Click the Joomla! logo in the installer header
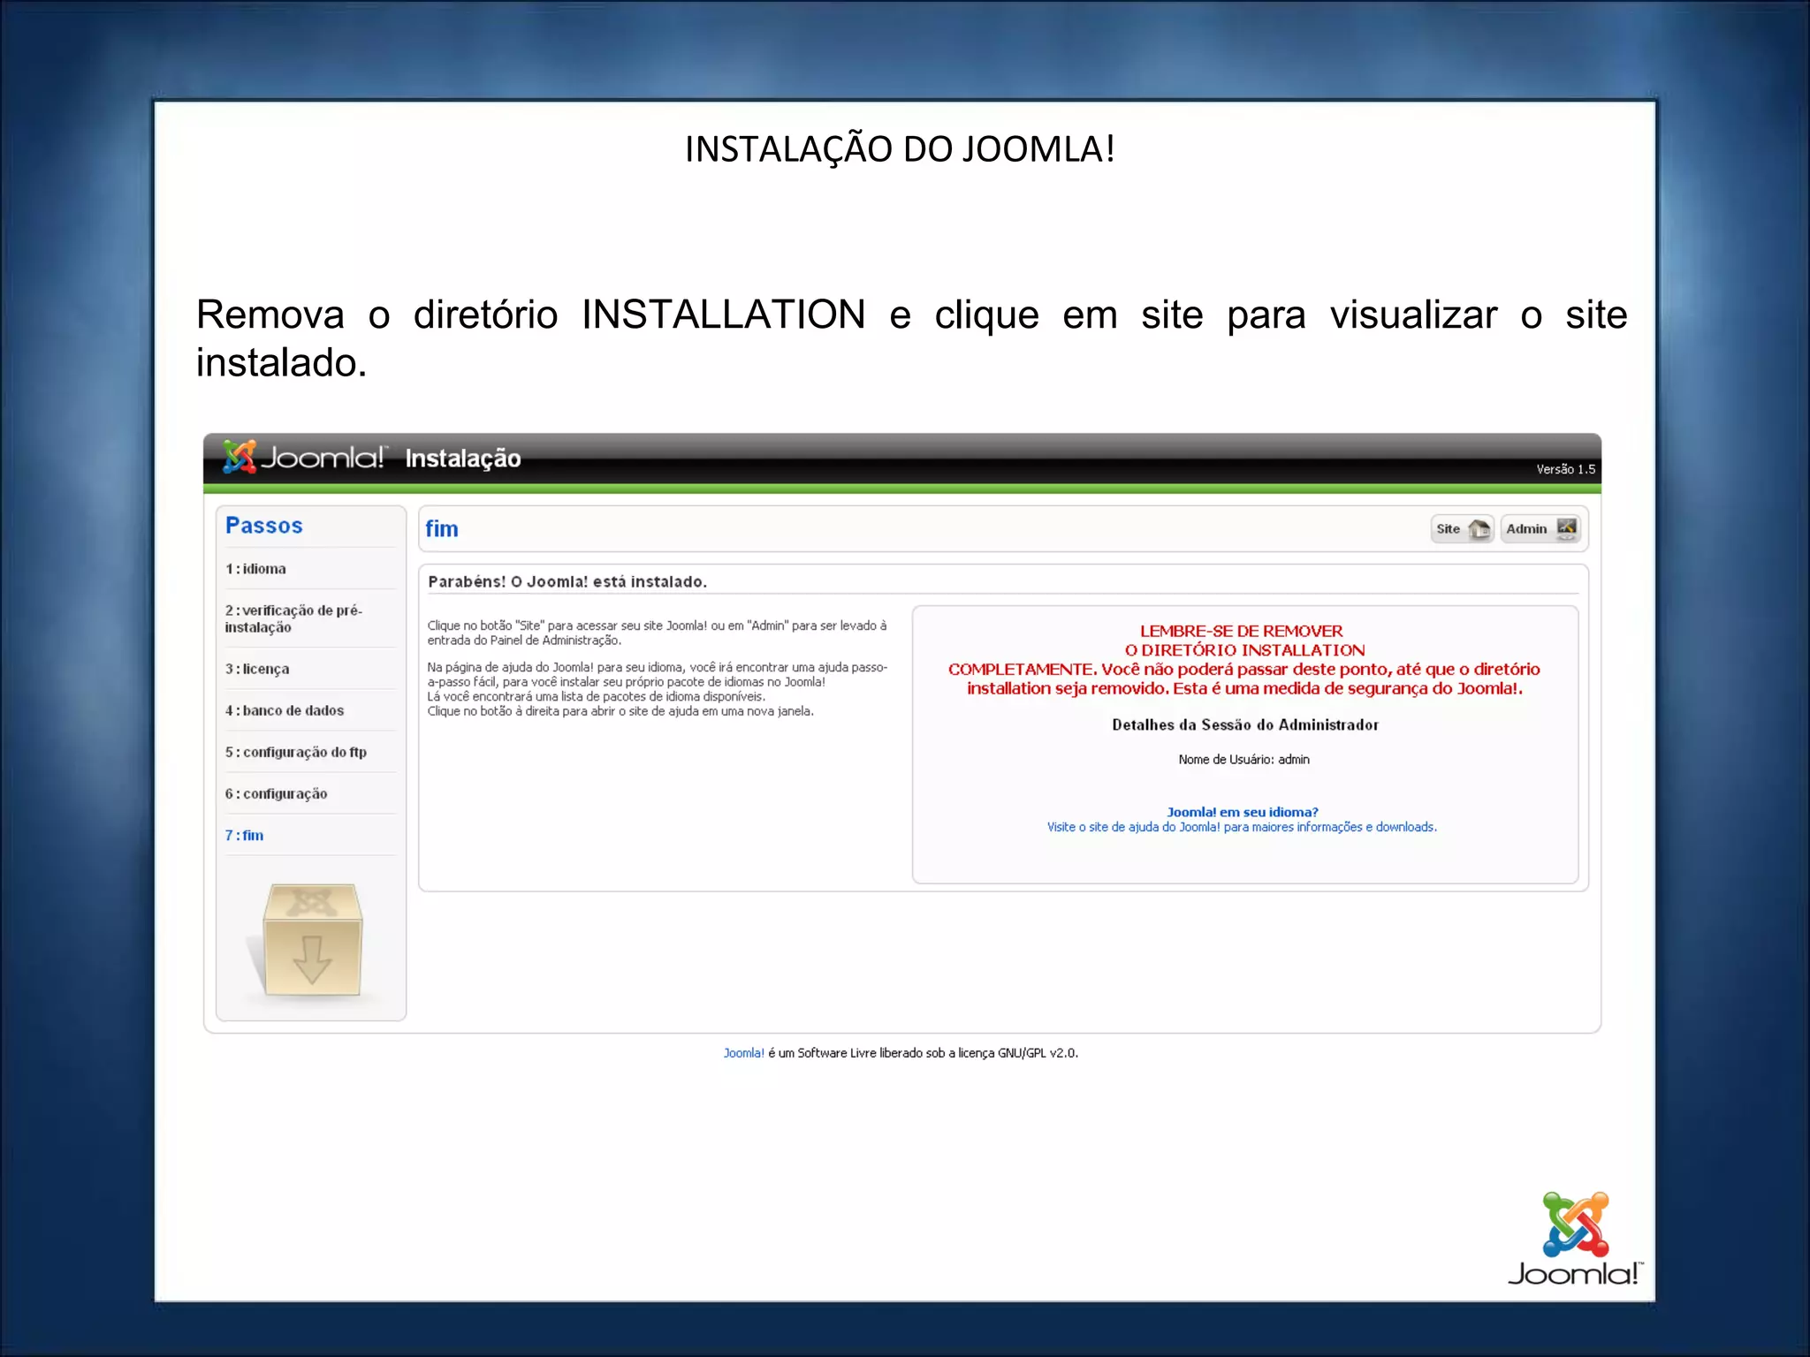The height and width of the screenshot is (1357, 1810). (x=303, y=457)
